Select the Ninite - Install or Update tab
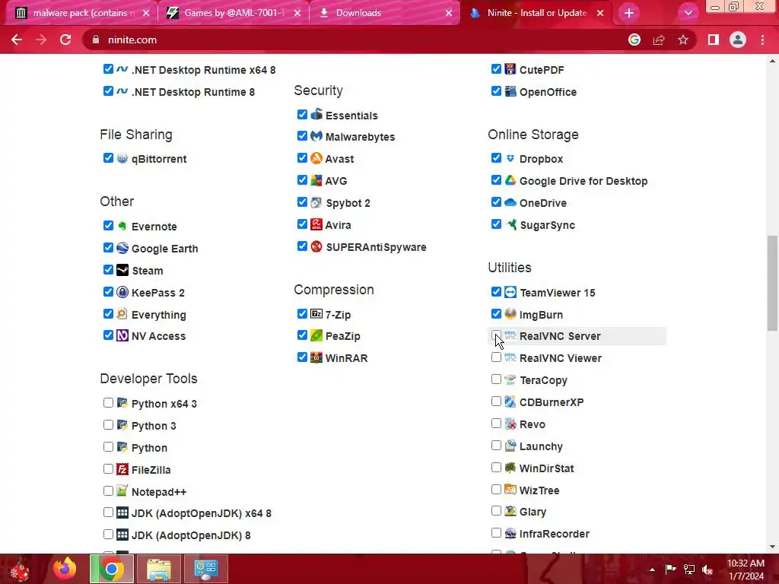Screen dimensions: 779x584 535,13
